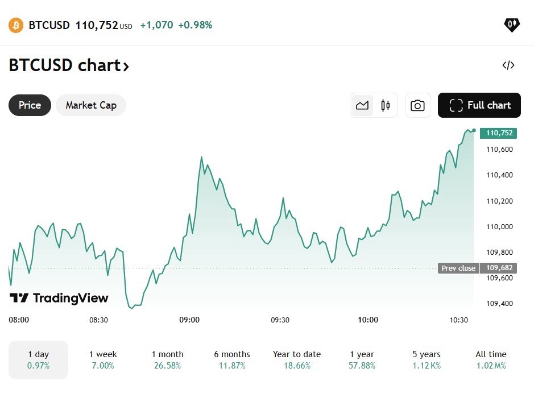Image resolution: width=534 pixels, height=393 pixels.
Task: Switch to area chart style icon
Action: (362, 105)
